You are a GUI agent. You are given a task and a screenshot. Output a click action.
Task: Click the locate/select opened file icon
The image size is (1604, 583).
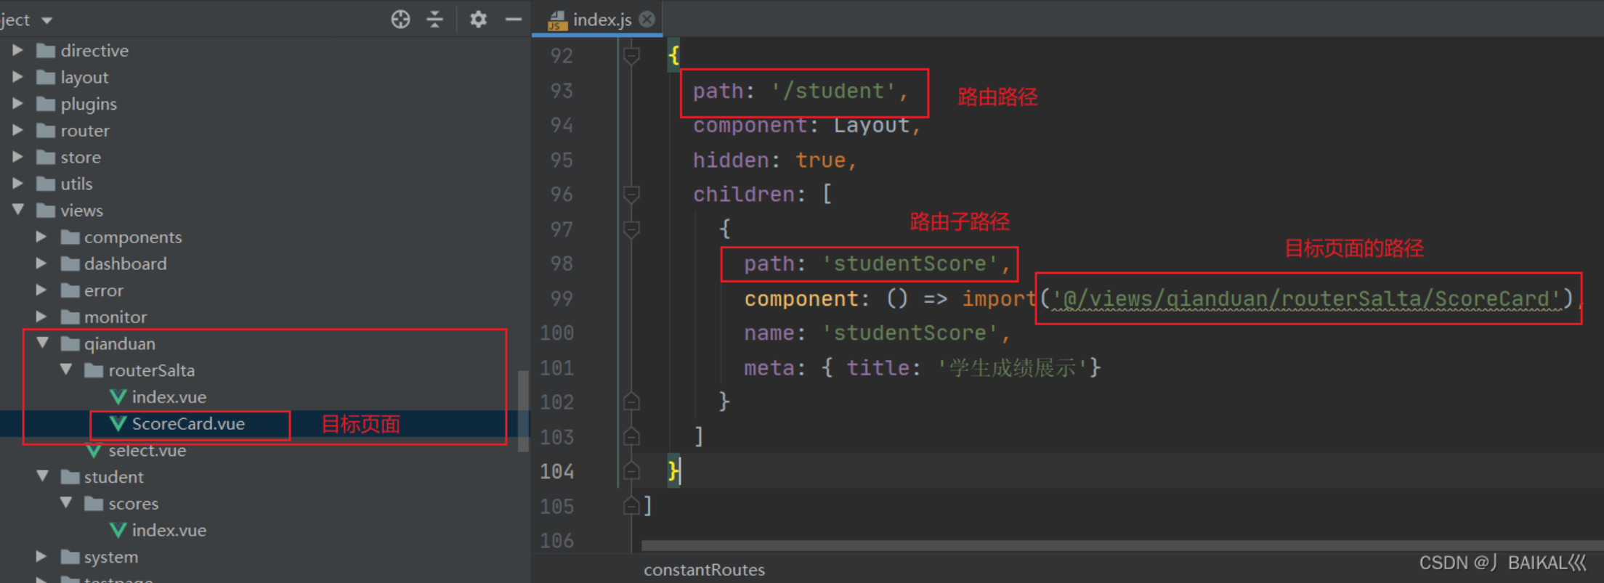(400, 20)
